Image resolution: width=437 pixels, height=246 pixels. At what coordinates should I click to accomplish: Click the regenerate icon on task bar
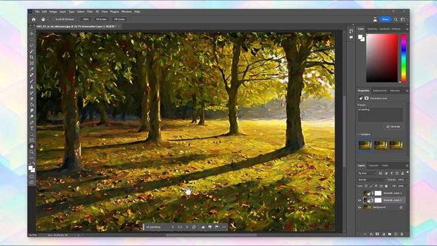point(194,227)
